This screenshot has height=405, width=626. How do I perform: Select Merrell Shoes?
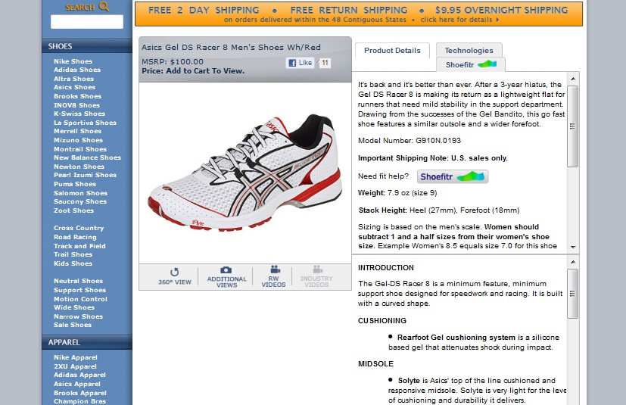(x=77, y=132)
